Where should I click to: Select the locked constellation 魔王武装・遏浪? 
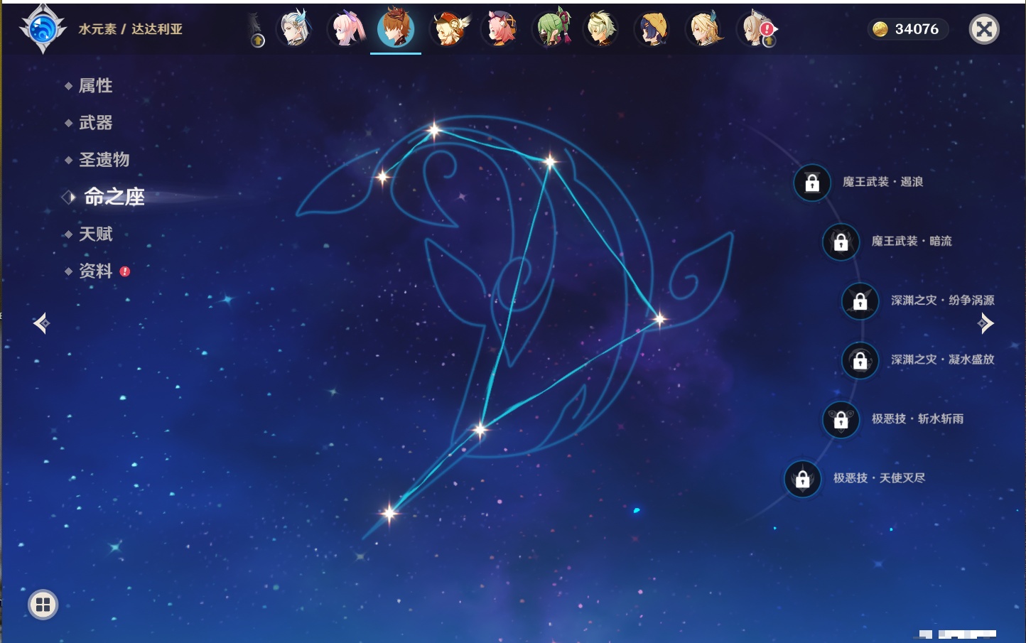click(812, 183)
